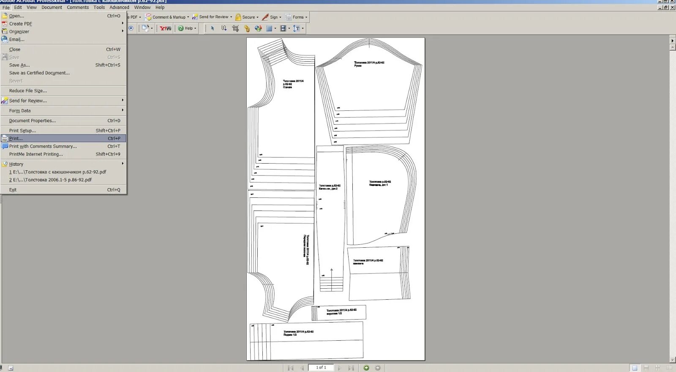The image size is (676, 372).
Task: Choose PrintMe Internet Printing... entry
Action: tap(63, 154)
